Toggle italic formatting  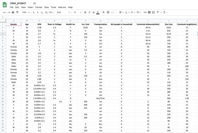89,12
